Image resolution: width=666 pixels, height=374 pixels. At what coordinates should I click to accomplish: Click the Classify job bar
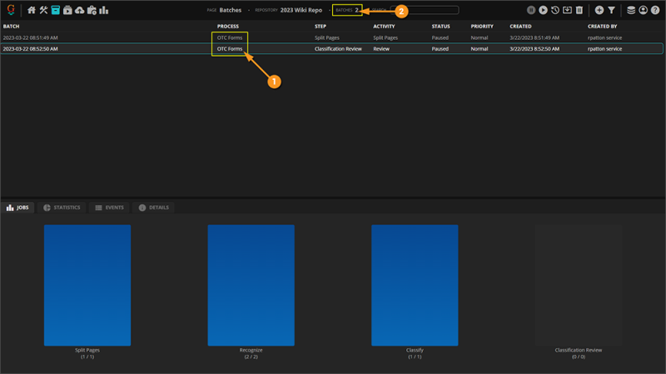pos(415,285)
